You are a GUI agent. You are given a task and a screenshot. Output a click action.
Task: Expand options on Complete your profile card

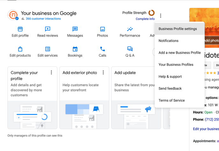coord(51,72)
